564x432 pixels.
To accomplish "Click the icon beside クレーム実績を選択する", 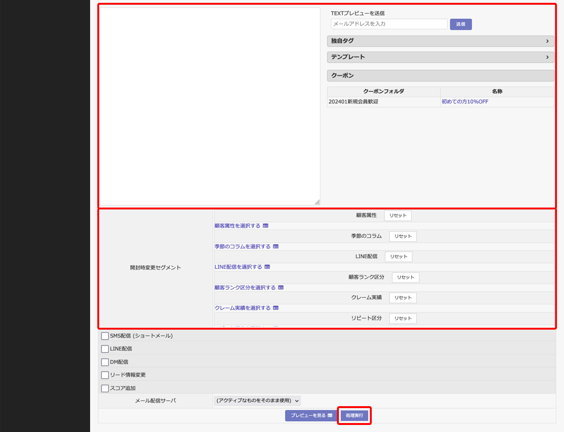I will point(276,309).
